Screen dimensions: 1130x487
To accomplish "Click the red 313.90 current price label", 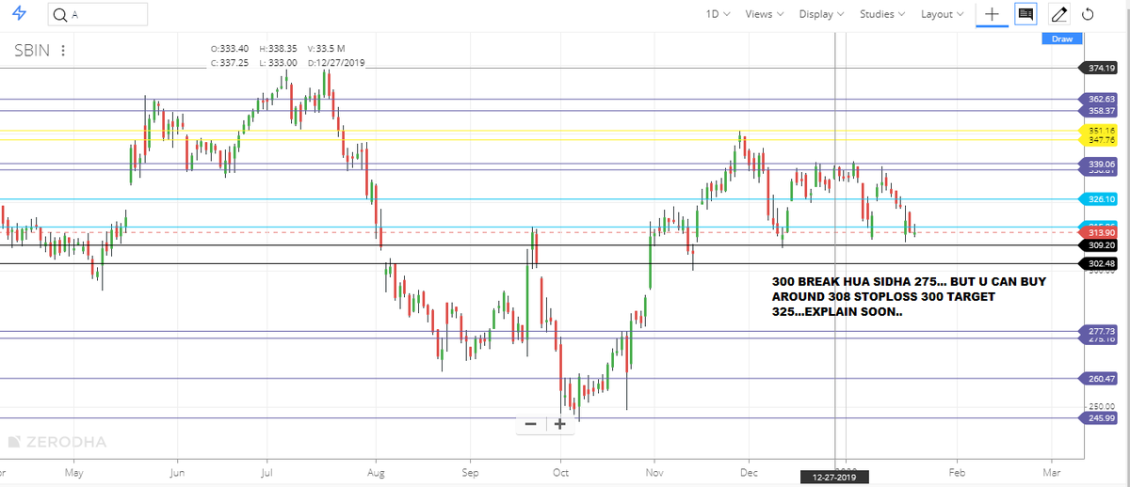I will [1101, 232].
